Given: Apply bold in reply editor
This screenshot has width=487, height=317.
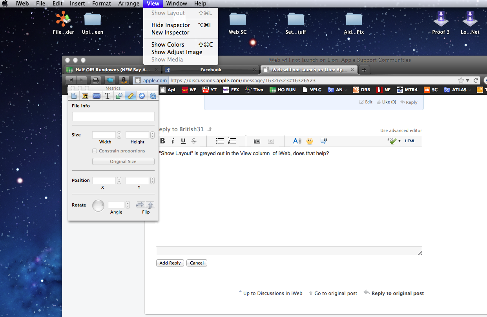Looking at the screenshot, I should point(162,141).
